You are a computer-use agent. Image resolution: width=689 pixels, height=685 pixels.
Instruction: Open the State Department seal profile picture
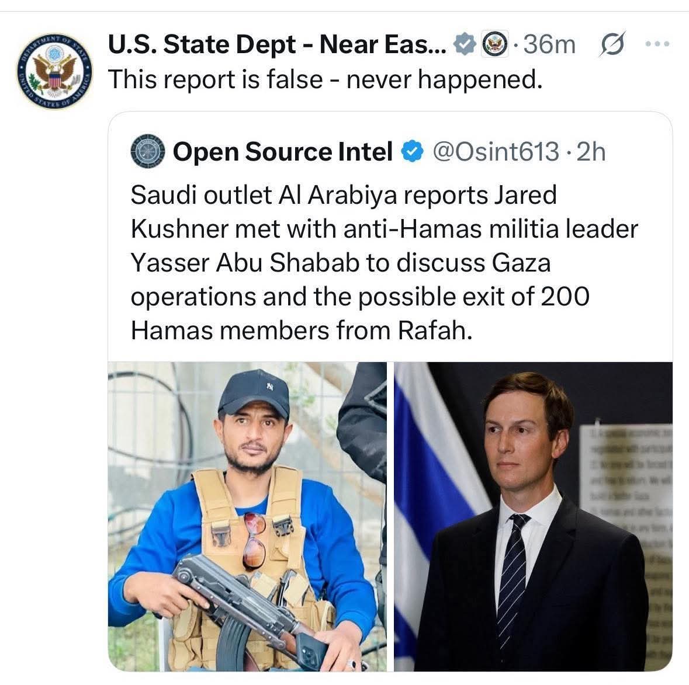point(54,70)
